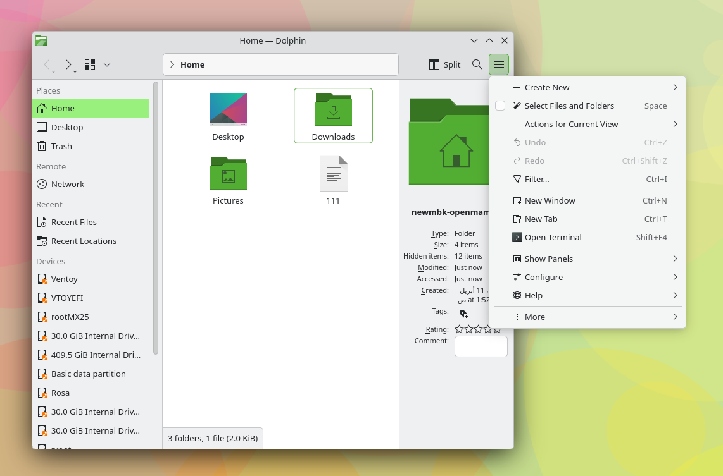Close the hamburger menu button
Viewport: 723px width, 476px height.
pyautogui.click(x=499, y=64)
